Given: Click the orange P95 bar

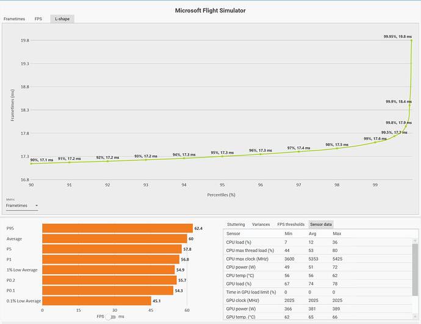Looking at the screenshot, I should click(x=118, y=228).
